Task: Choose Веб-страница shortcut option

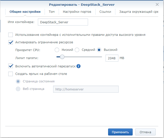Action: click(x=18, y=89)
